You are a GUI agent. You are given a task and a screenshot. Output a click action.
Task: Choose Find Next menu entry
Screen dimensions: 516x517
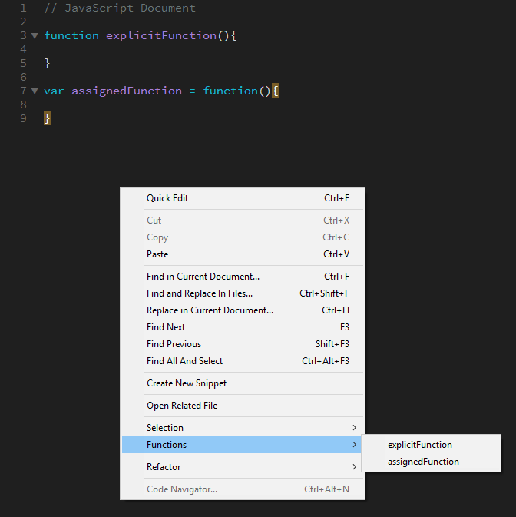[166, 327]
